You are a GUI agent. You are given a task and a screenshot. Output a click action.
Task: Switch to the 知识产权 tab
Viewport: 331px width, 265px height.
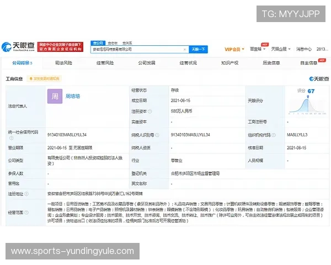point(229,63)
